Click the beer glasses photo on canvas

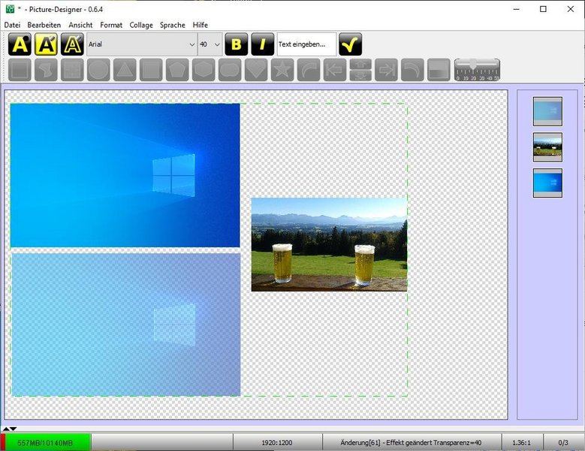(x=329, y=244)
